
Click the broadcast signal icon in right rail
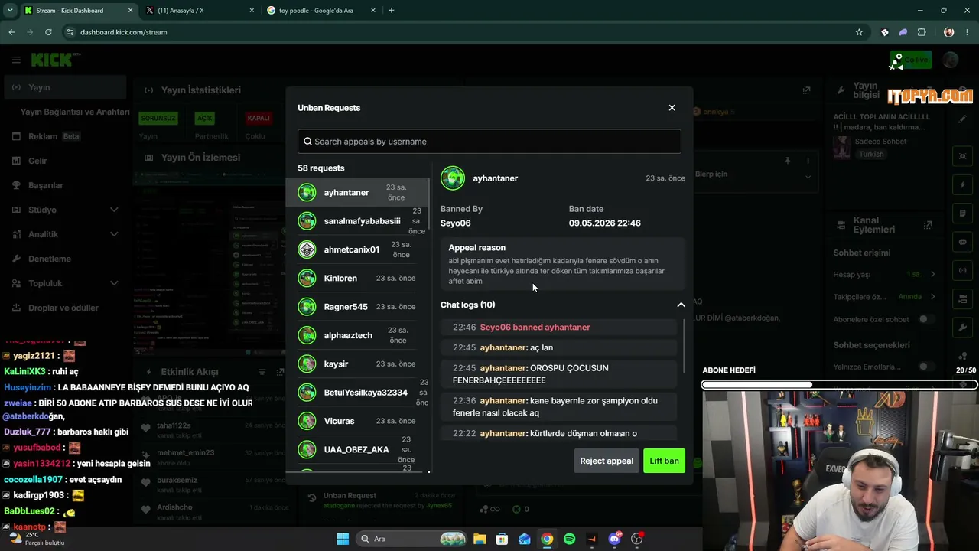[x=963, y=270]
